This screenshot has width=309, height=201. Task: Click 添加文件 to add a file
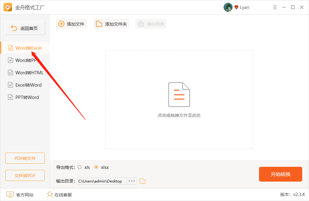click(x=71, y=24)
